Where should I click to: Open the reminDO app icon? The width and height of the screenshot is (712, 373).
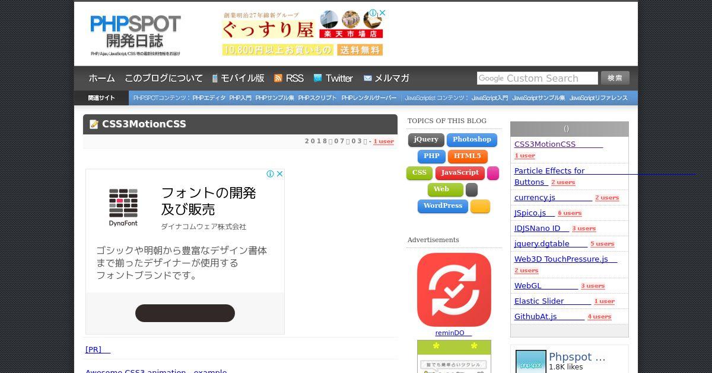coord(454,290)
